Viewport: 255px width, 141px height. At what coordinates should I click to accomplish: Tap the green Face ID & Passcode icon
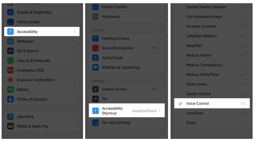[x=10, y=61]
